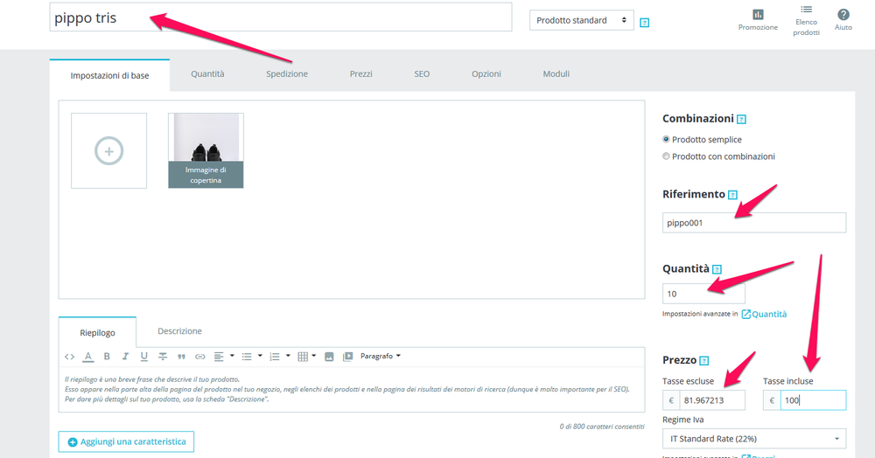This screenshot has width=875, height=458.
Task: Insert a hyperlink in the editor
Action: (x=199, y=357)
